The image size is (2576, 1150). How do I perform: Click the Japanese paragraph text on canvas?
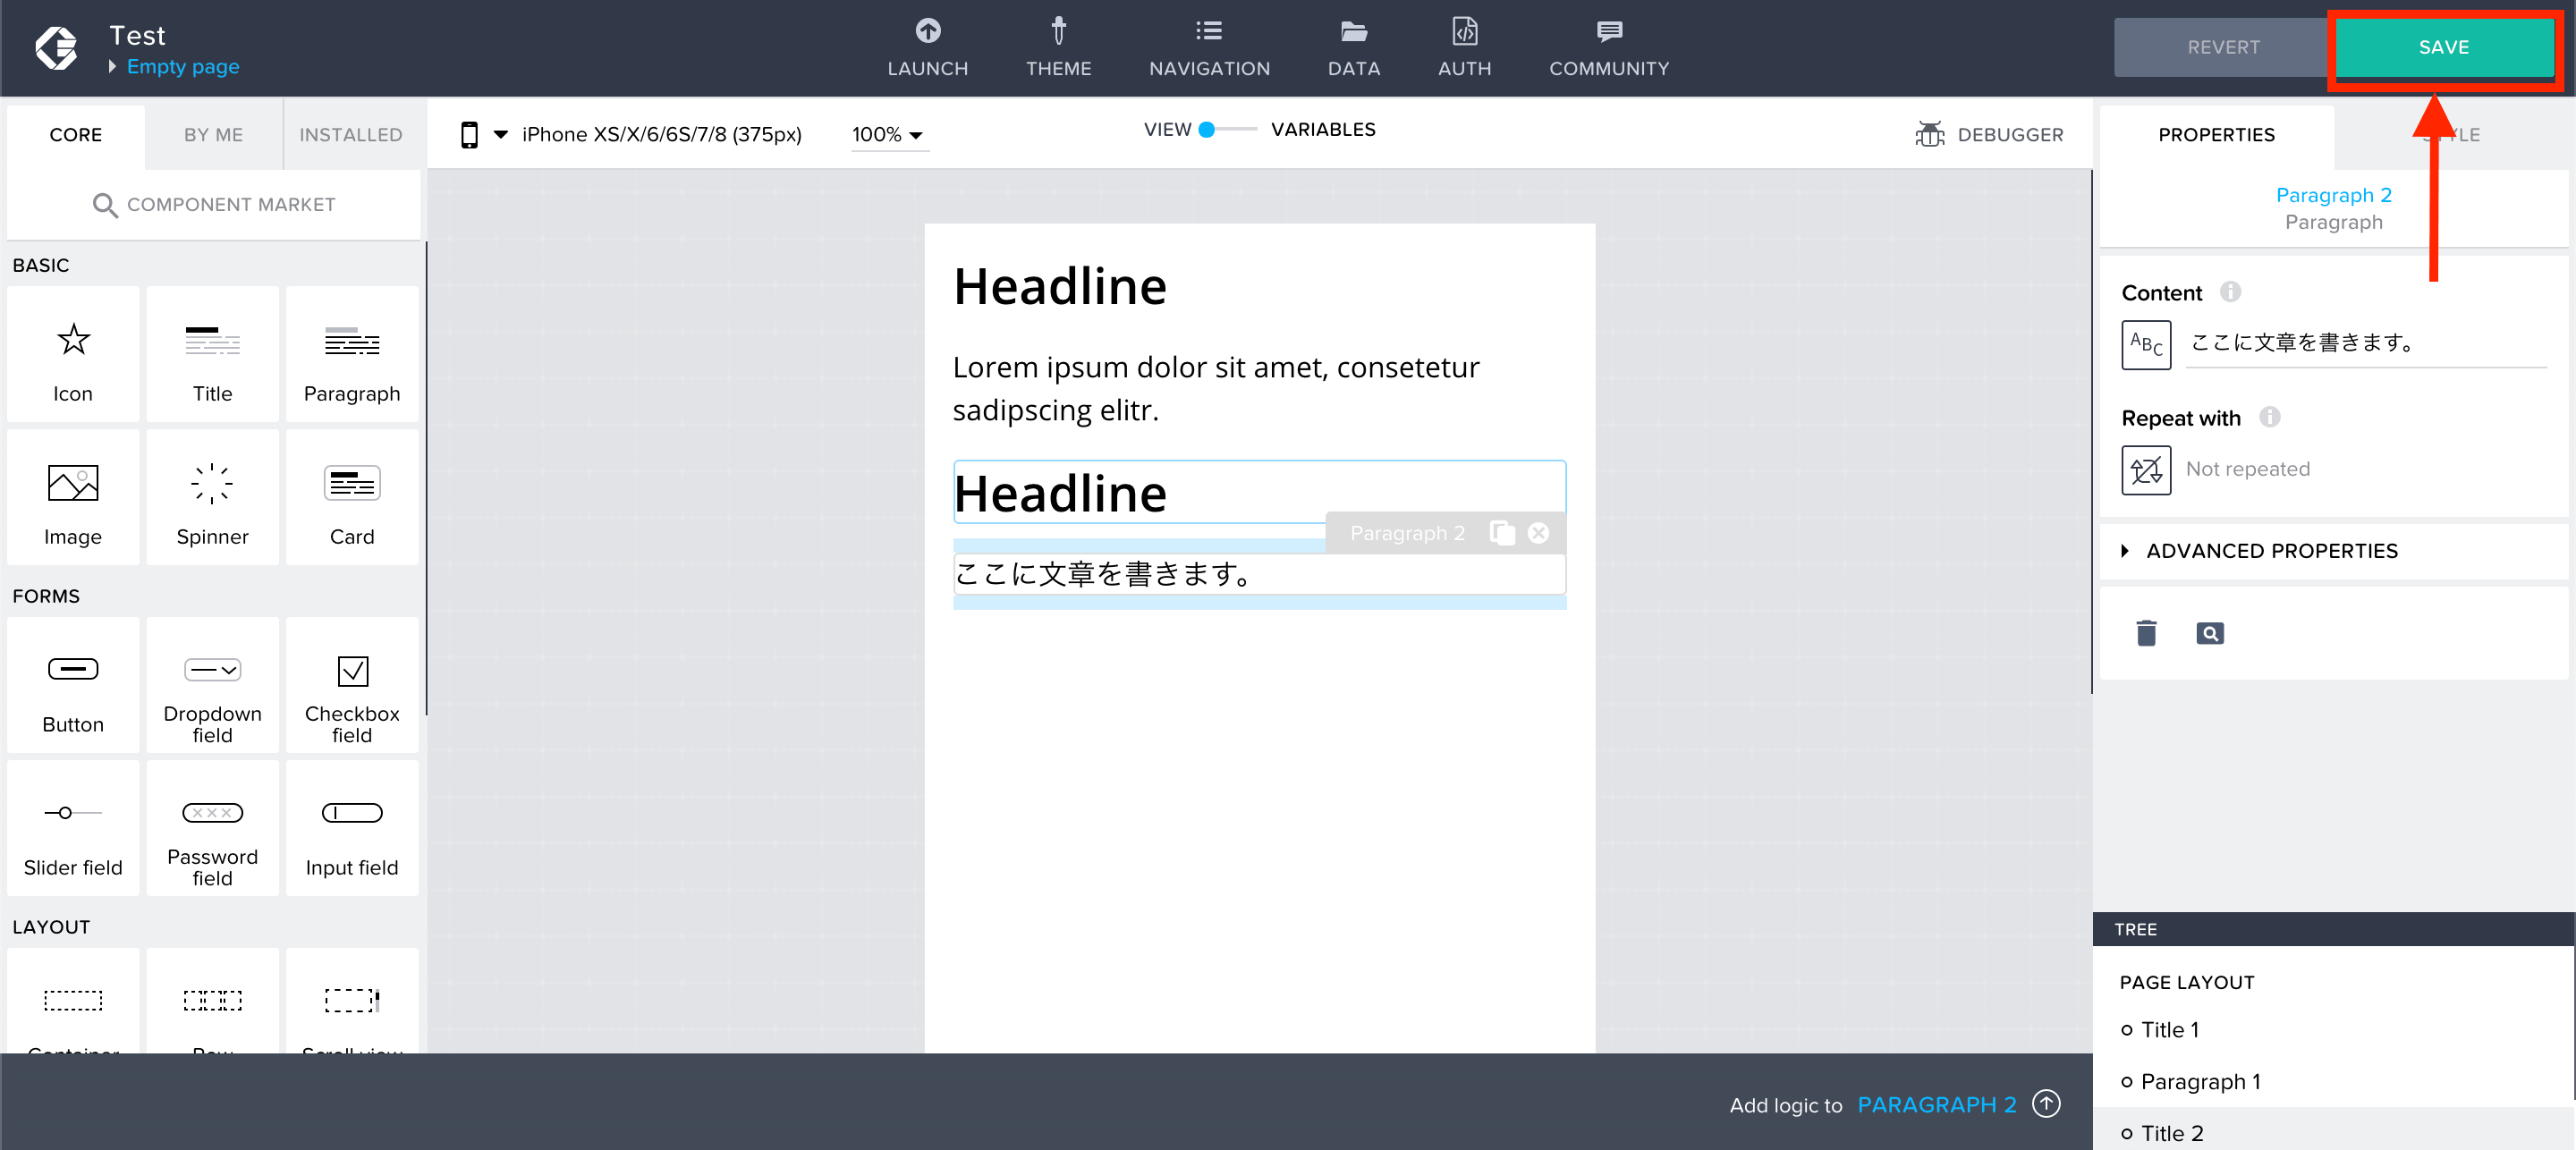(x=1259, y=573)
